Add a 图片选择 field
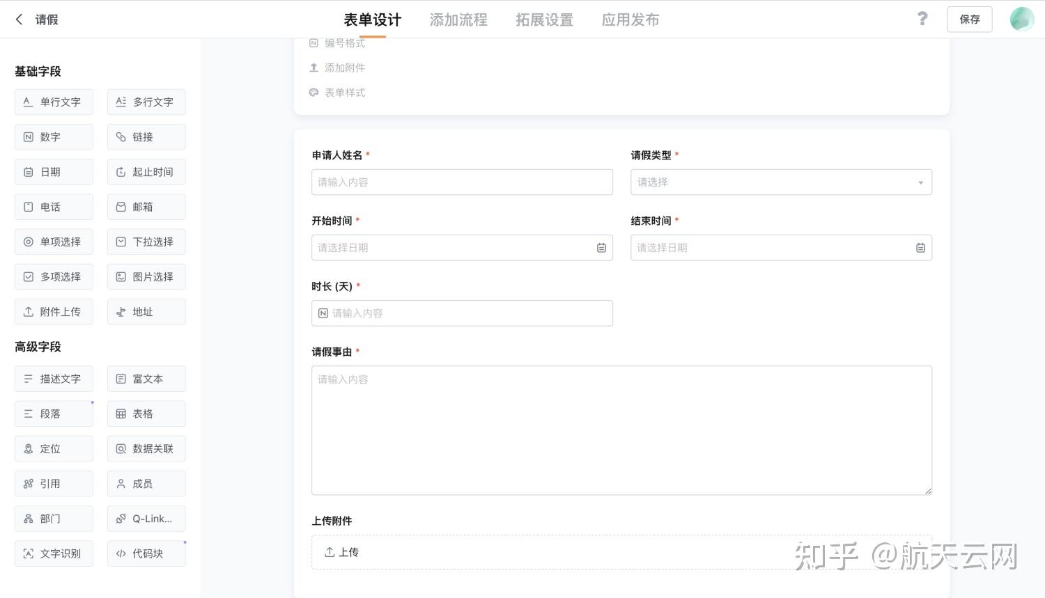The image size is (1045, 598). pyautogui.click(x=146, y=277)
